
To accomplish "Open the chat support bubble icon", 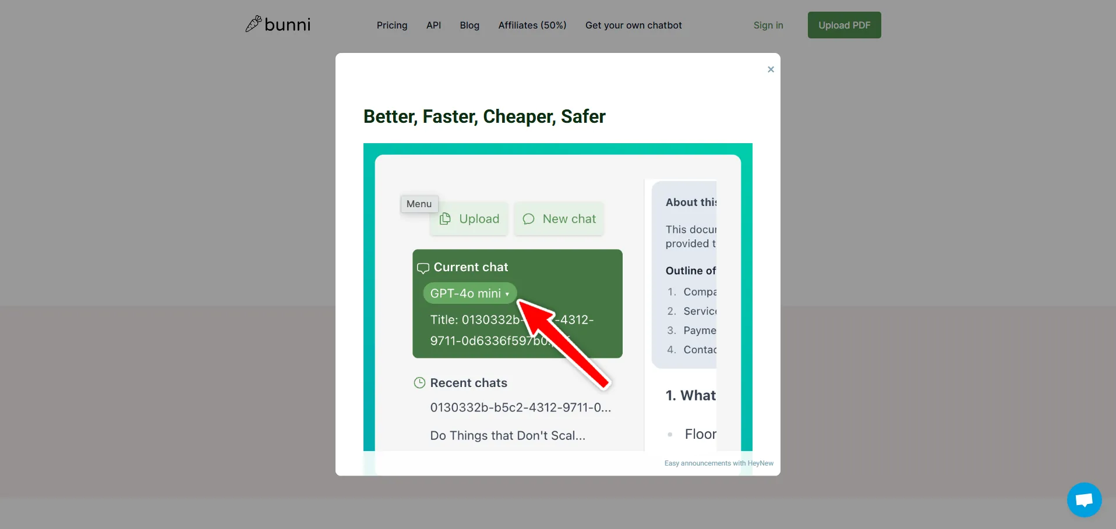I will [1084, 499].
